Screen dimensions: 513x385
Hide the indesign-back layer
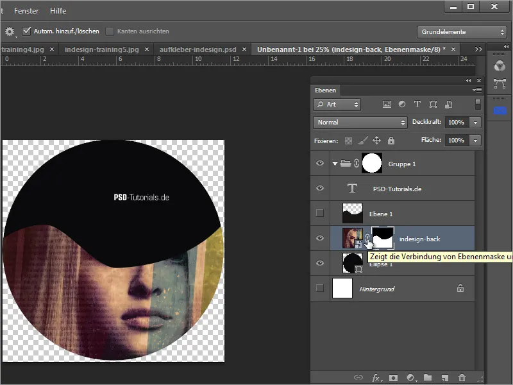pos(320,238)
